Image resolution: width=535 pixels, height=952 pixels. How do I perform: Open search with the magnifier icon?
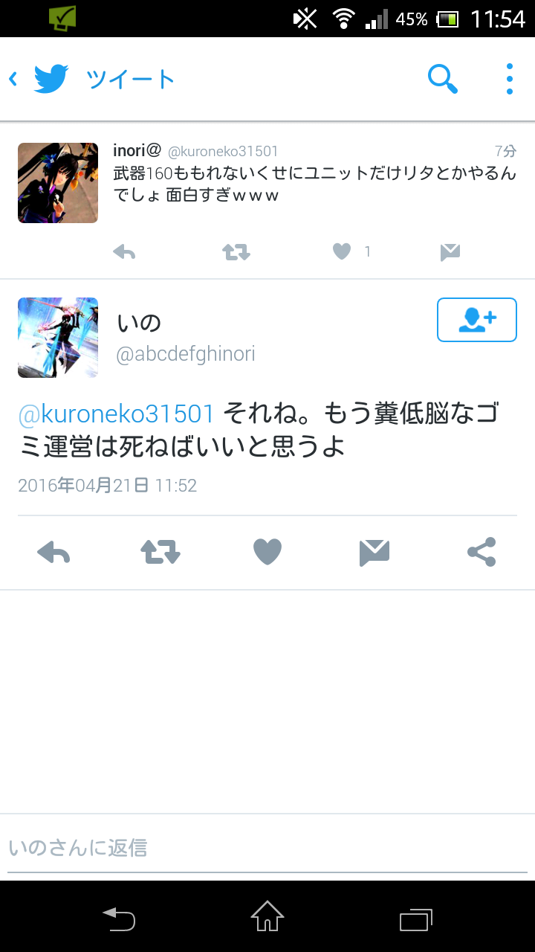[443, 79]
